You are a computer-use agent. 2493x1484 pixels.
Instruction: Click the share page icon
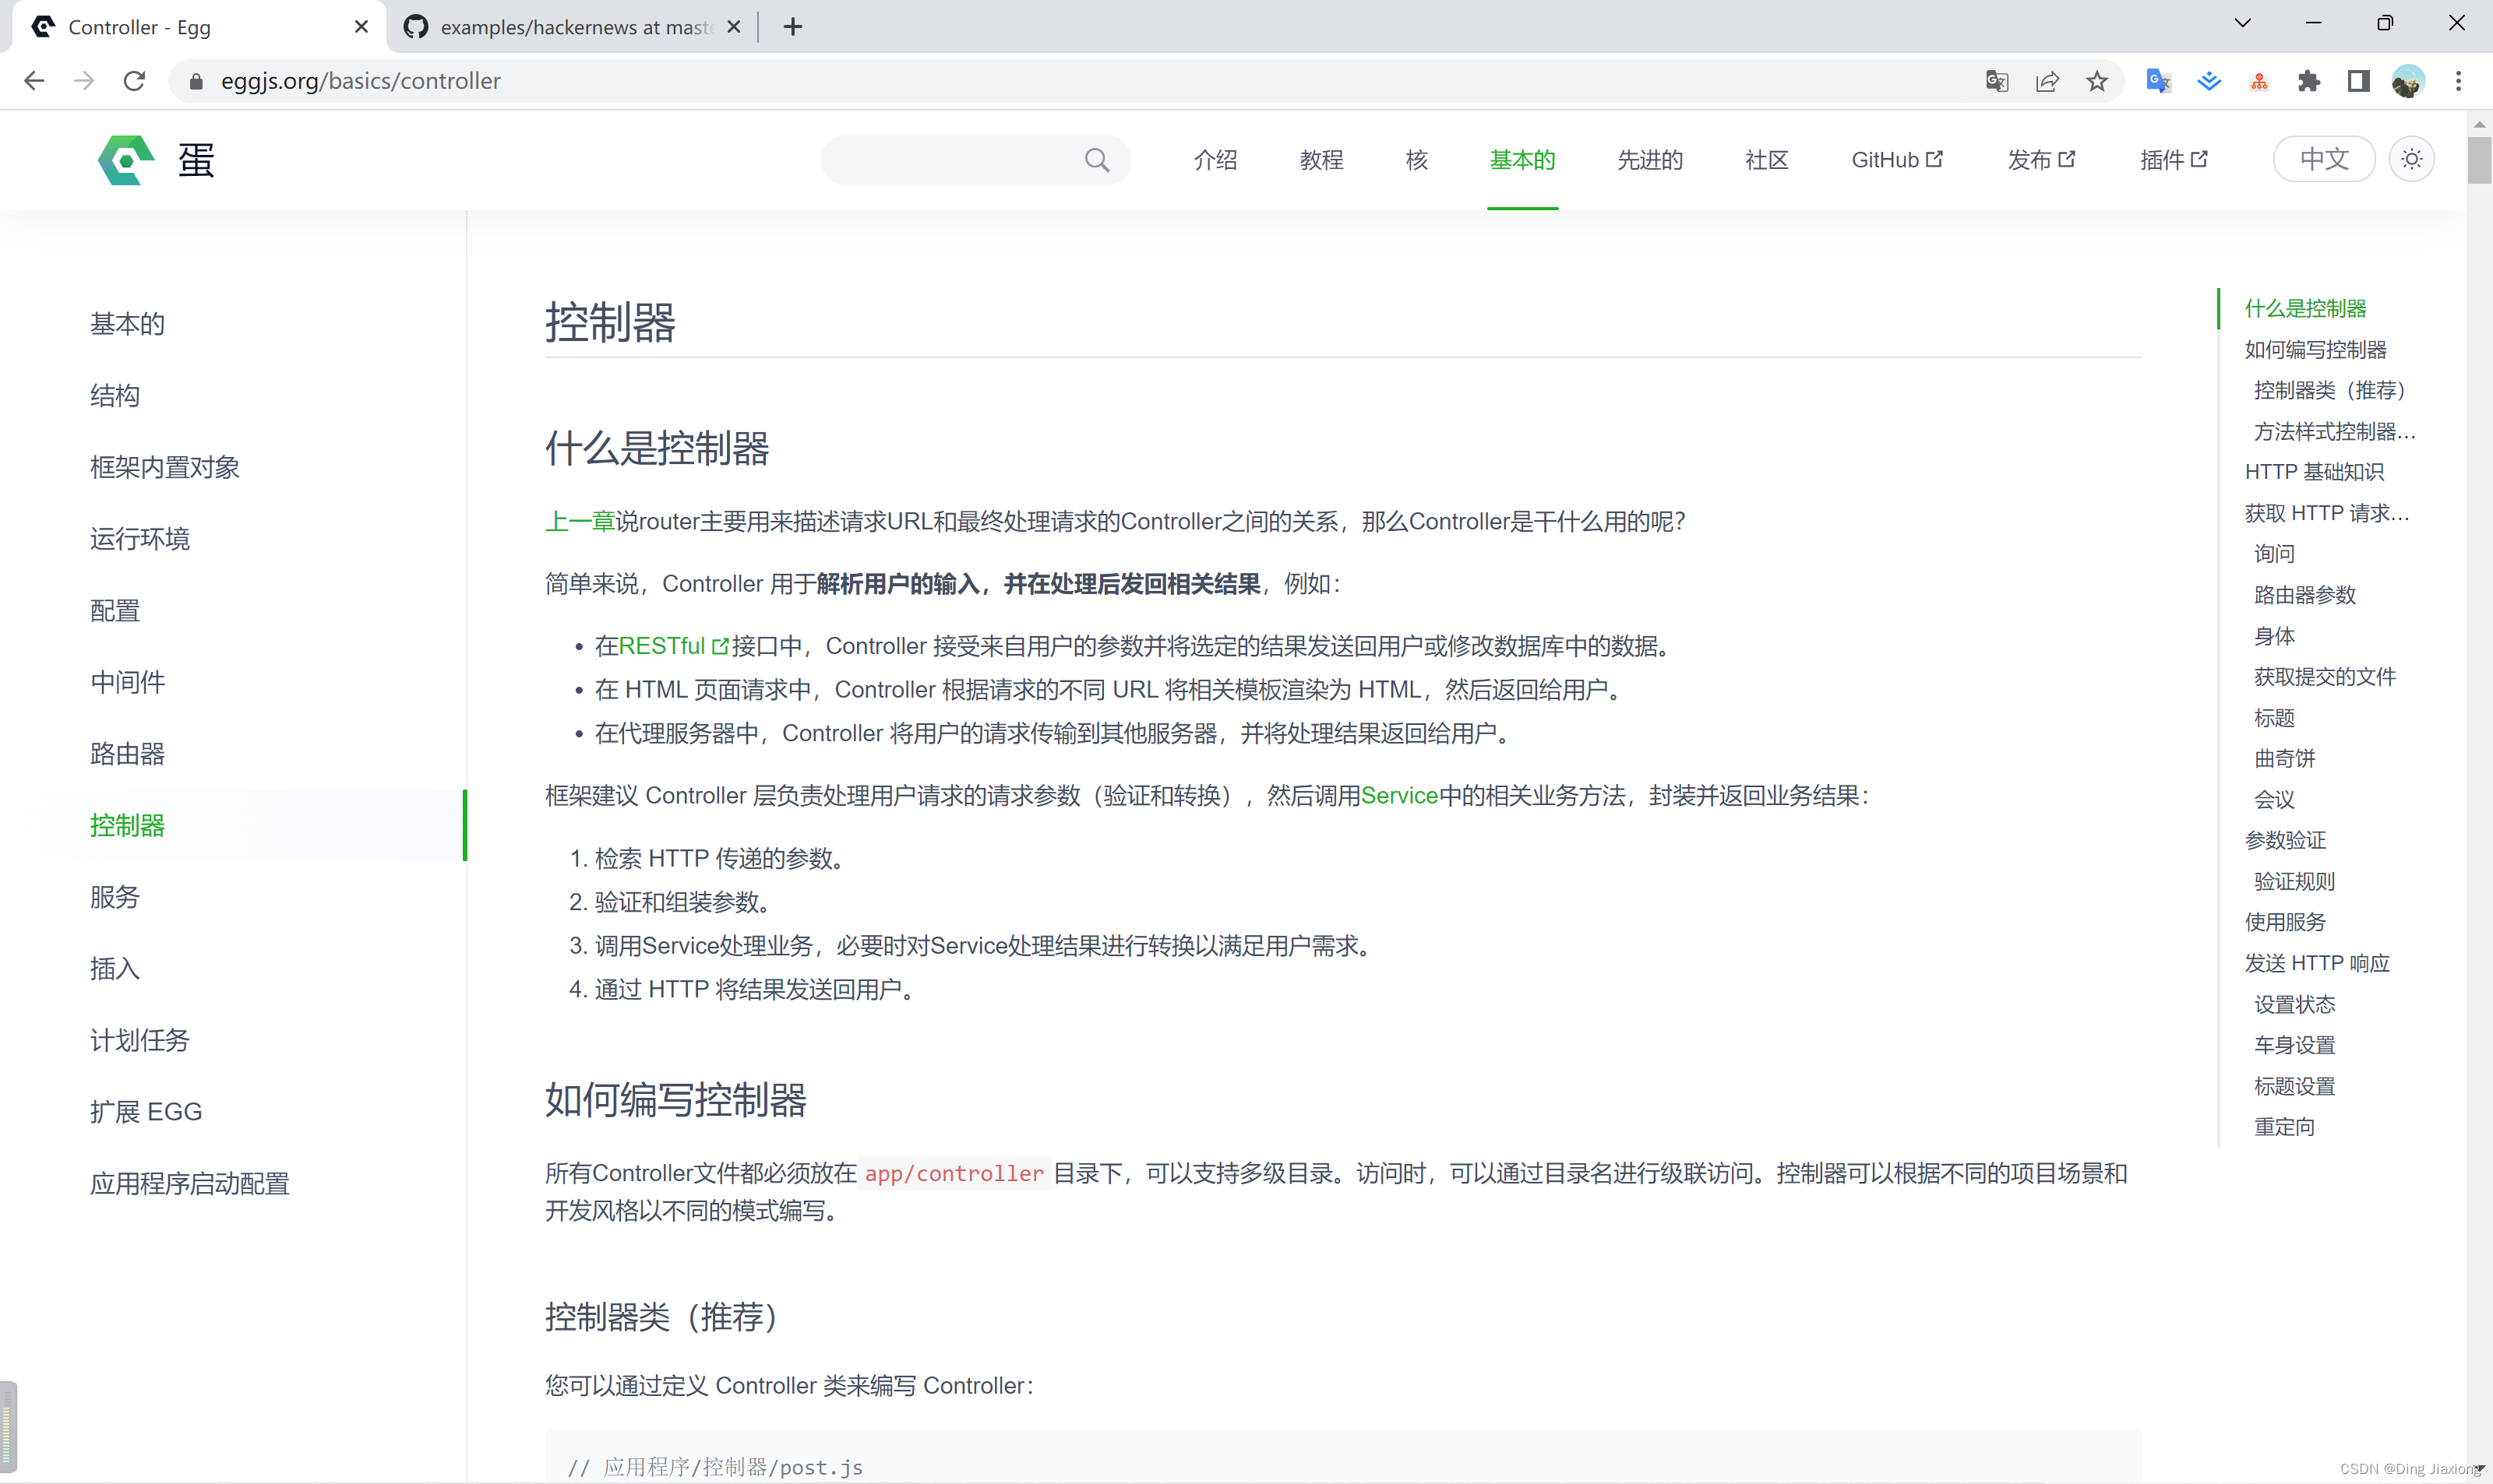pyautogui.click(x=2047, y=81)
